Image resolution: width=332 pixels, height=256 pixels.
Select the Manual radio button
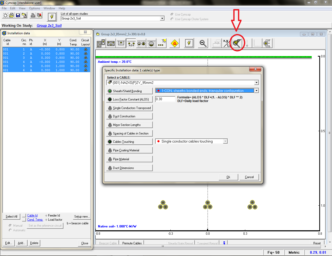tap(10, 226)
